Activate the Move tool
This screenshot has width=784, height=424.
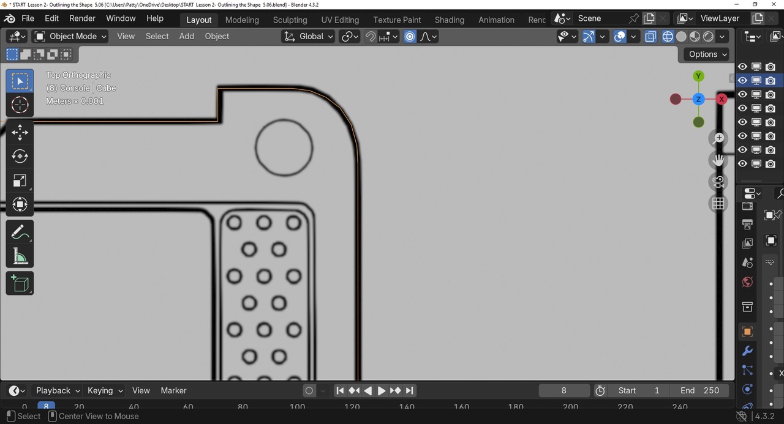pos(20,132)
